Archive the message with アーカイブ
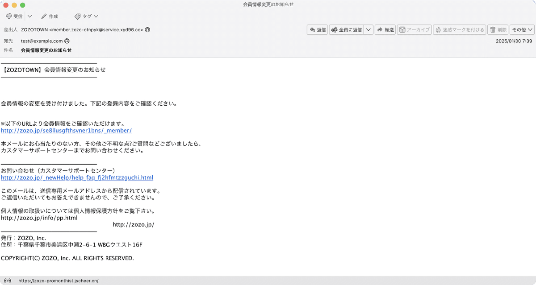The image size is (536, 285). (x=414, y=30)
